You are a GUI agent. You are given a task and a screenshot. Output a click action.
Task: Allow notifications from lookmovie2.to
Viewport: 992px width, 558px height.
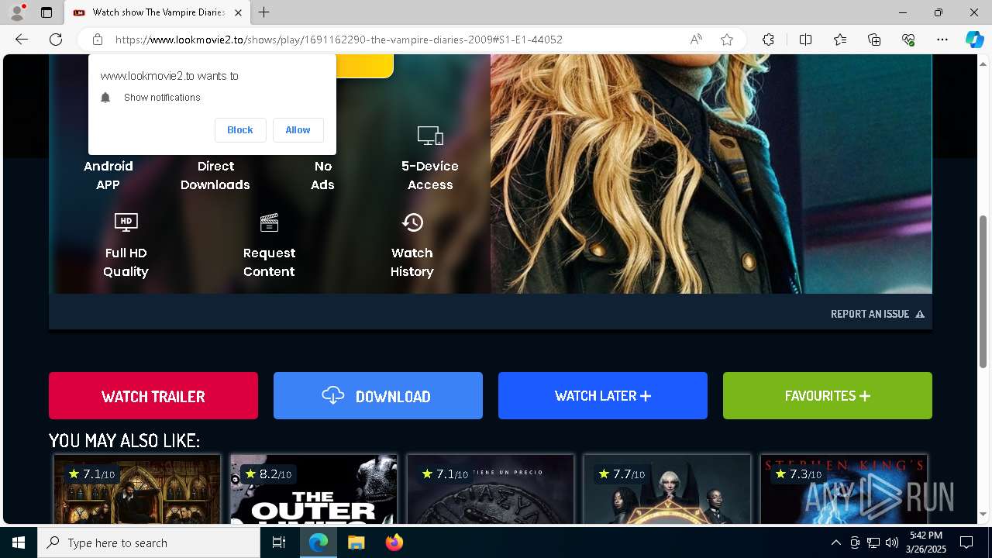coord(298,130)
